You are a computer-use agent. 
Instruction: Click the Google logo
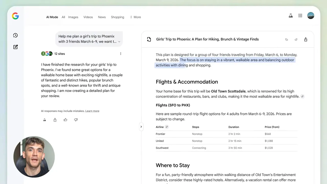15,16
